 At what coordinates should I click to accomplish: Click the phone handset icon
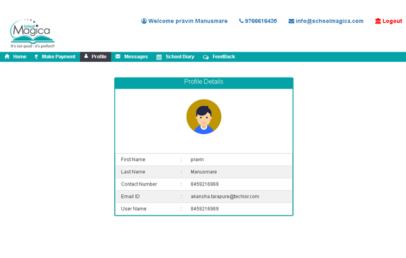(241, 21)
